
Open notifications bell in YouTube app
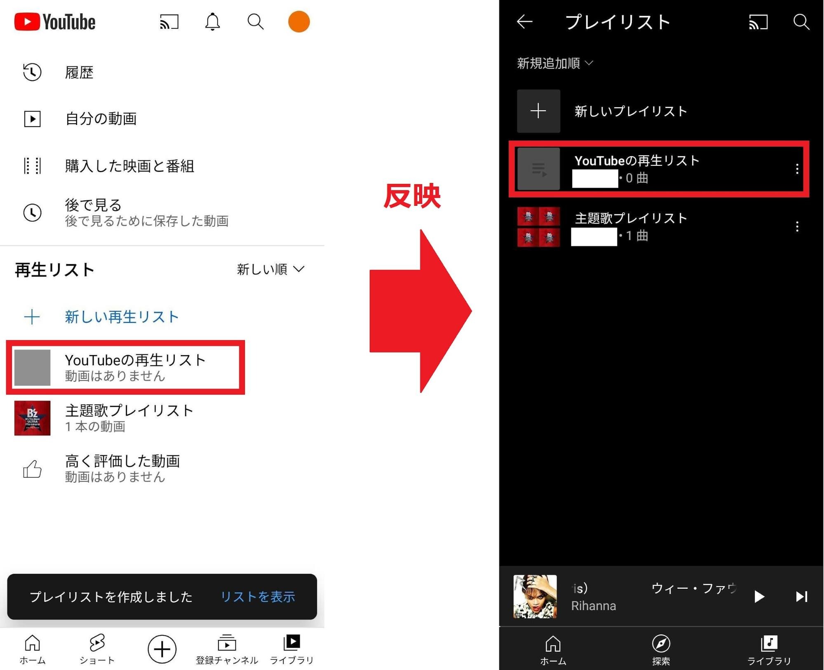(212, 22)
